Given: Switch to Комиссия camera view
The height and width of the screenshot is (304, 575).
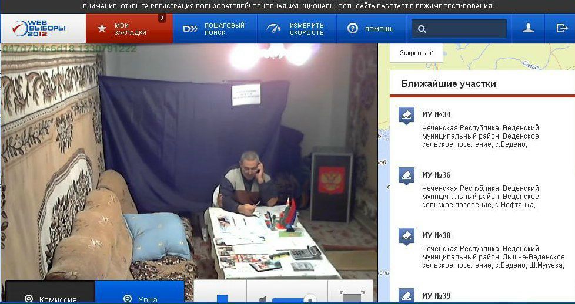Looking at the screenshot, I should point(50,296).
